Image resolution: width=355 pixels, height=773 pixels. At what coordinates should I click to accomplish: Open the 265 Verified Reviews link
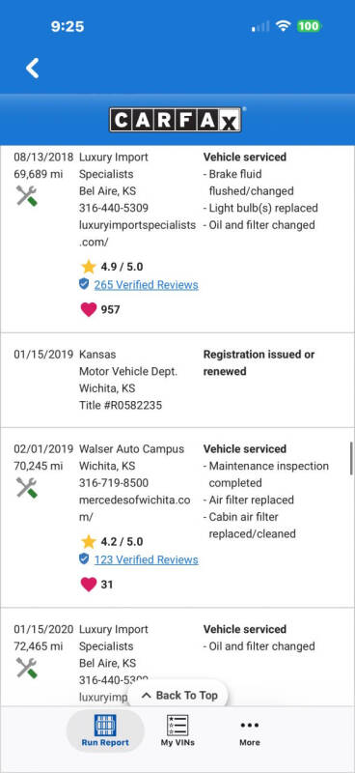pyautogui.click(x=147, y=285)
